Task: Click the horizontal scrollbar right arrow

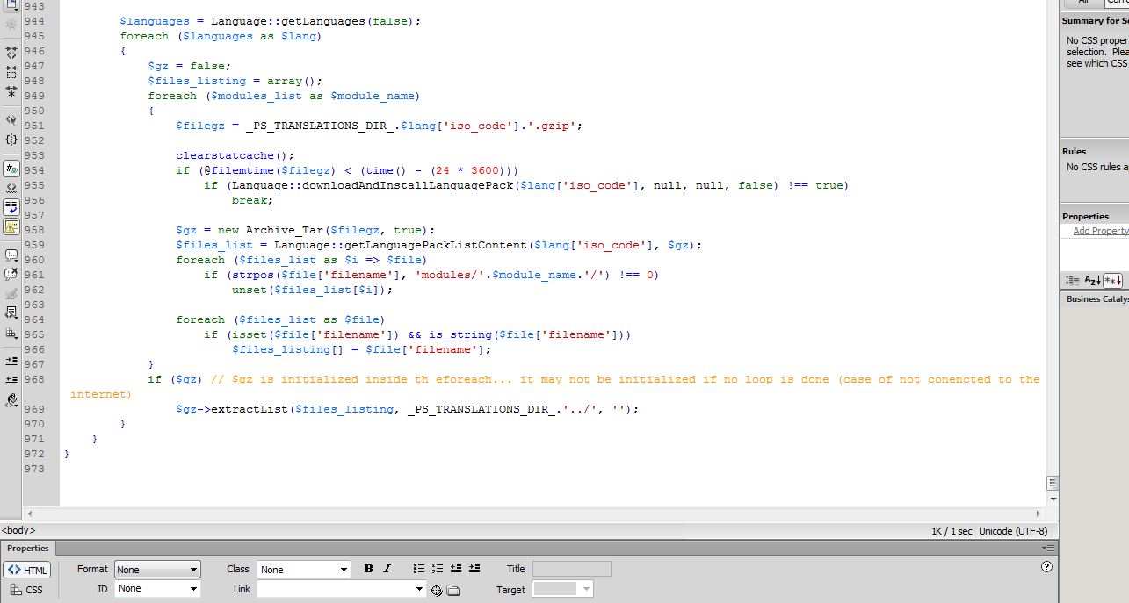Action: tap(1039, 513)
